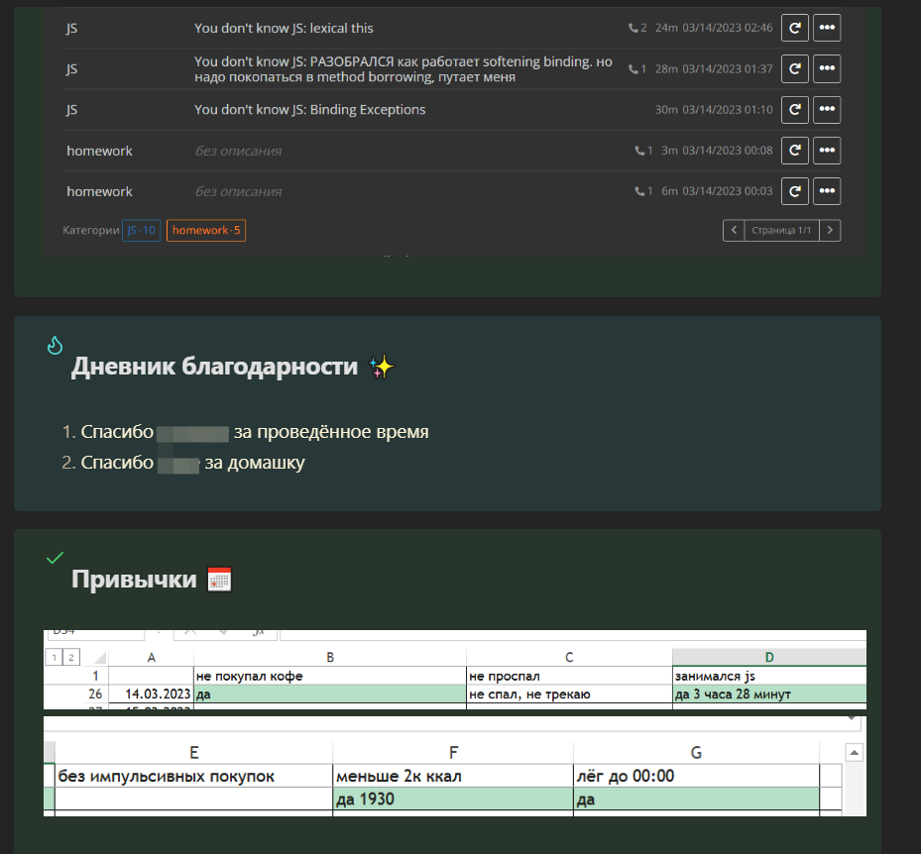The height and width of the screenshot is (854, 921).
Task: Click the Дневник благодарности heading
Action: [x=214, y=367]
